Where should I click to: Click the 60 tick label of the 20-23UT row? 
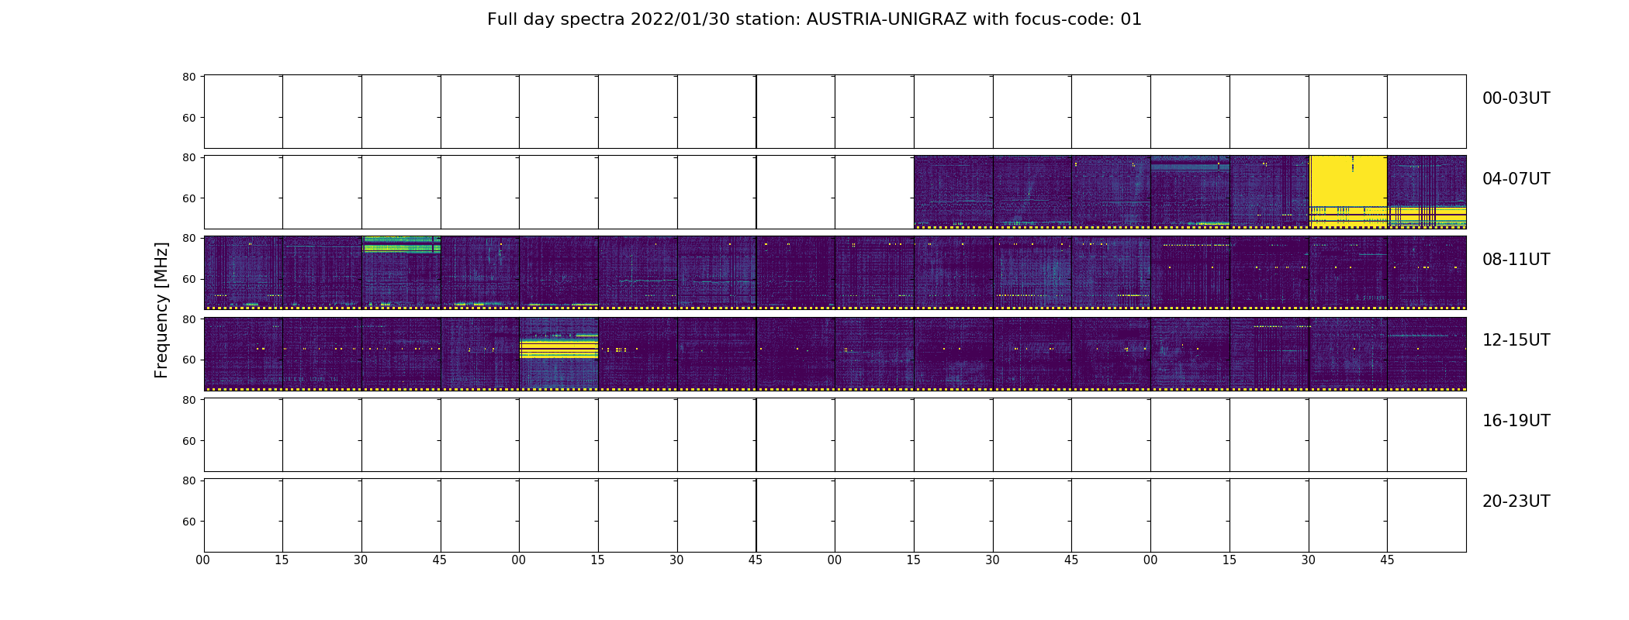click(x=188, y=521)
